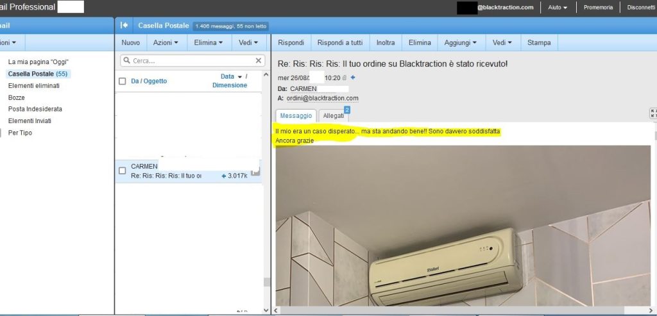The width and height of the screenshot is (657, 316).
Task: Click the attachment count badge on Allegati
Action: 347,110
